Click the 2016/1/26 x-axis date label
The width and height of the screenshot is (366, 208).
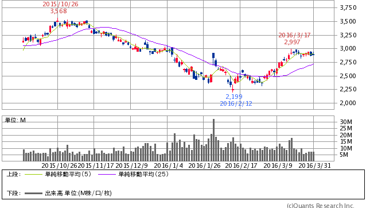point(204,165)
